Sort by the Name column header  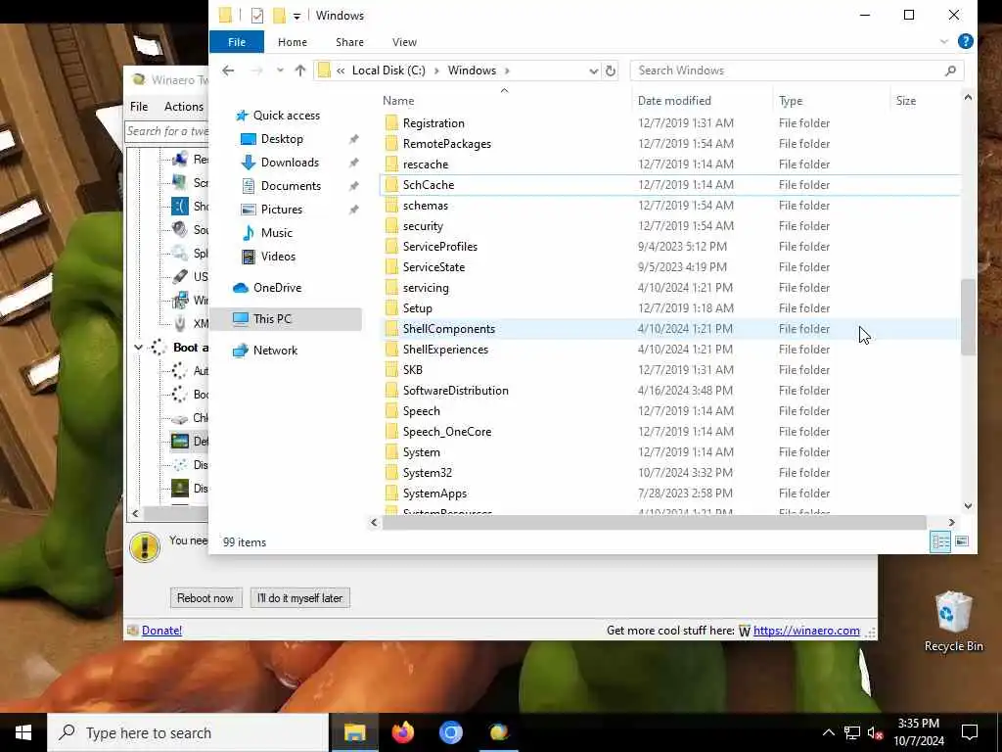click(398, 101)
